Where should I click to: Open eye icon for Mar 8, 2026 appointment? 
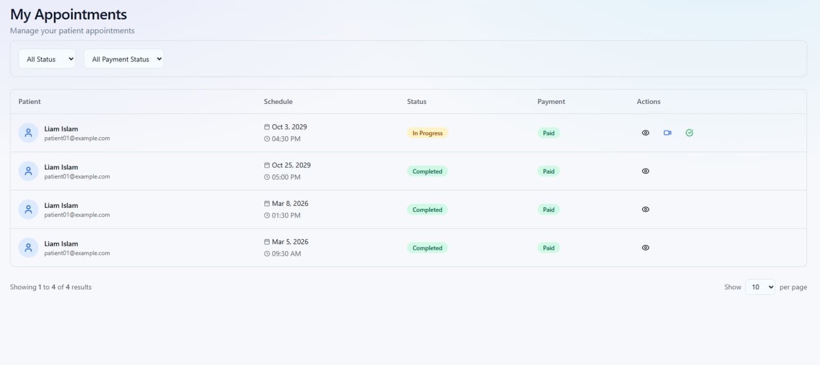(645, 209)
